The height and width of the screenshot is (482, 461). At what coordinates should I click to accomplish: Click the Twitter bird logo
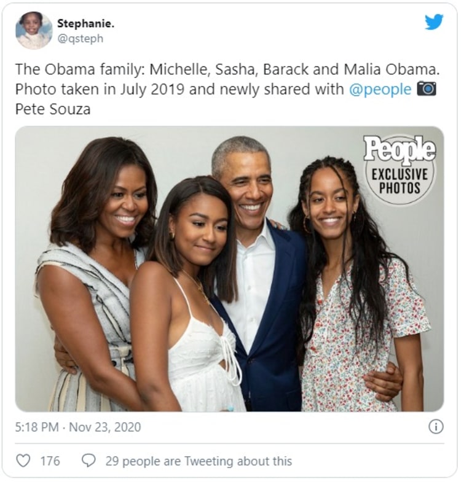[434, 22]
